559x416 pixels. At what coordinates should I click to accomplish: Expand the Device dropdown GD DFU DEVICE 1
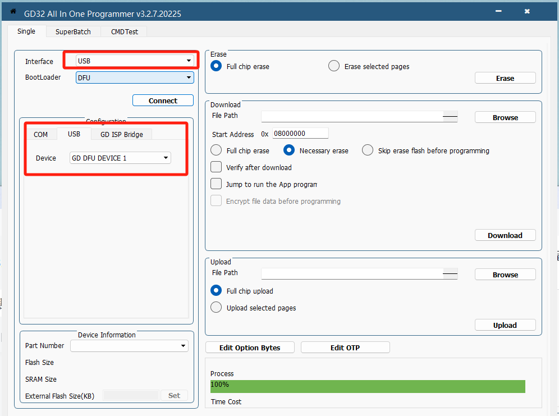(120, 158)
